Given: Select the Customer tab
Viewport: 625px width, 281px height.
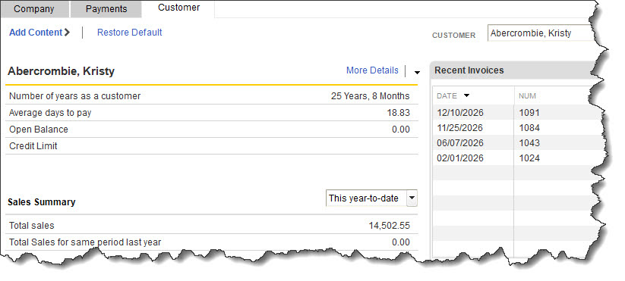Looking at the screenshot, I should (x=179, y=8).
